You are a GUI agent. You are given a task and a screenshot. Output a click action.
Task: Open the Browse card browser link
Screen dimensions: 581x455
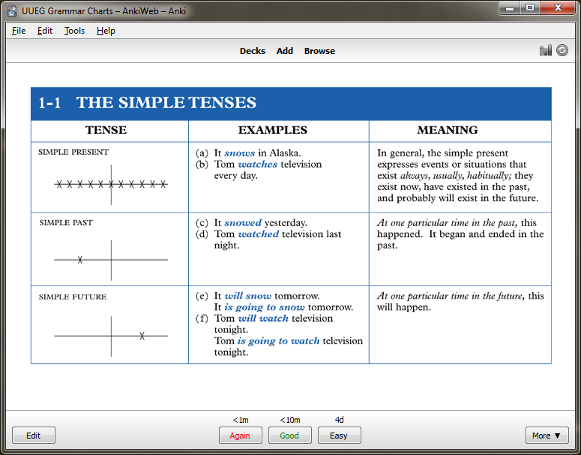click(319, 51)
